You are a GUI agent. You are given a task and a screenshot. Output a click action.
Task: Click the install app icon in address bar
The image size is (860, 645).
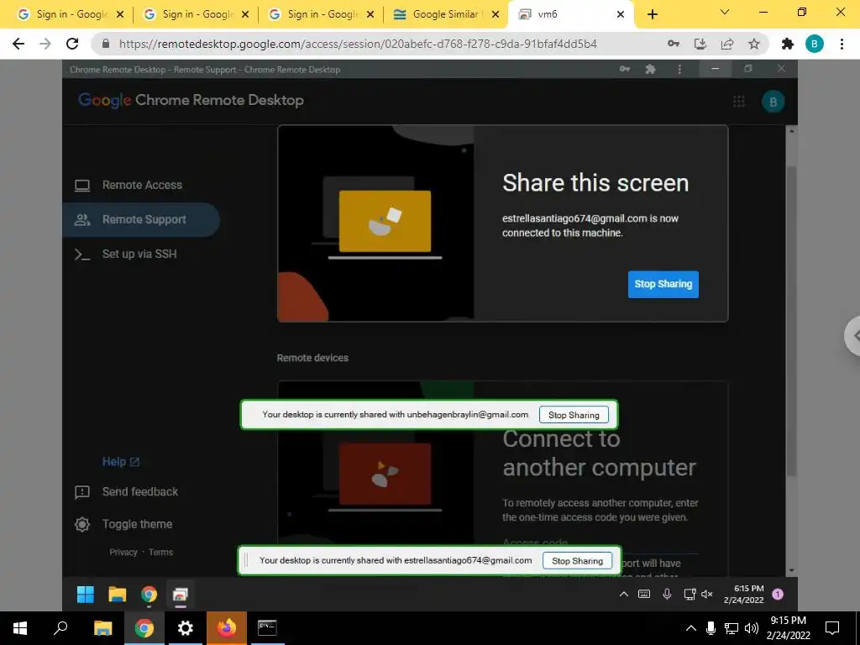tap(700, 44)
